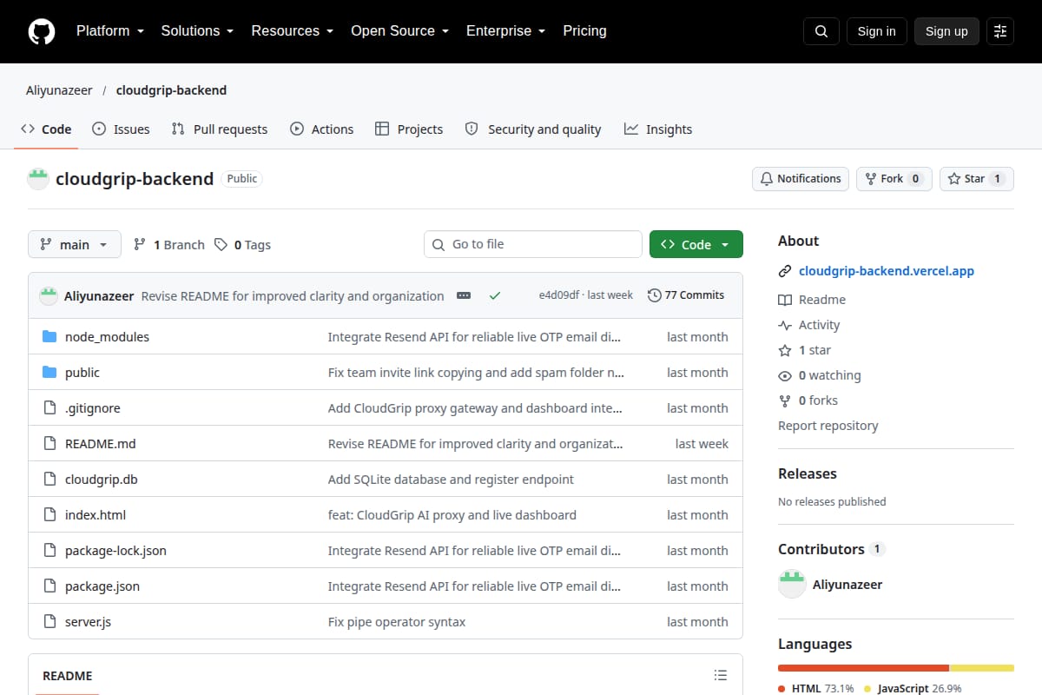Star the cloudgrip-backend repository
Viewport: 1042px width, 695px height.
pyautogui.click(x=977, y=179)
